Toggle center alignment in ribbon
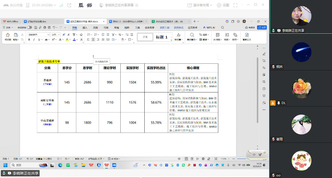Screen dimensions: 332x178 pyautogui.click(x=93, y=40)
